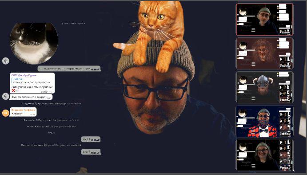Click the 'Фух, аж потемнело вокруг' message
The image size is (307, 175).
click(31, 97)
